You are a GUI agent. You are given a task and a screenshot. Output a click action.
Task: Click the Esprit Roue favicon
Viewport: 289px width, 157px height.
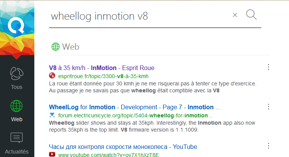(52, 75)
